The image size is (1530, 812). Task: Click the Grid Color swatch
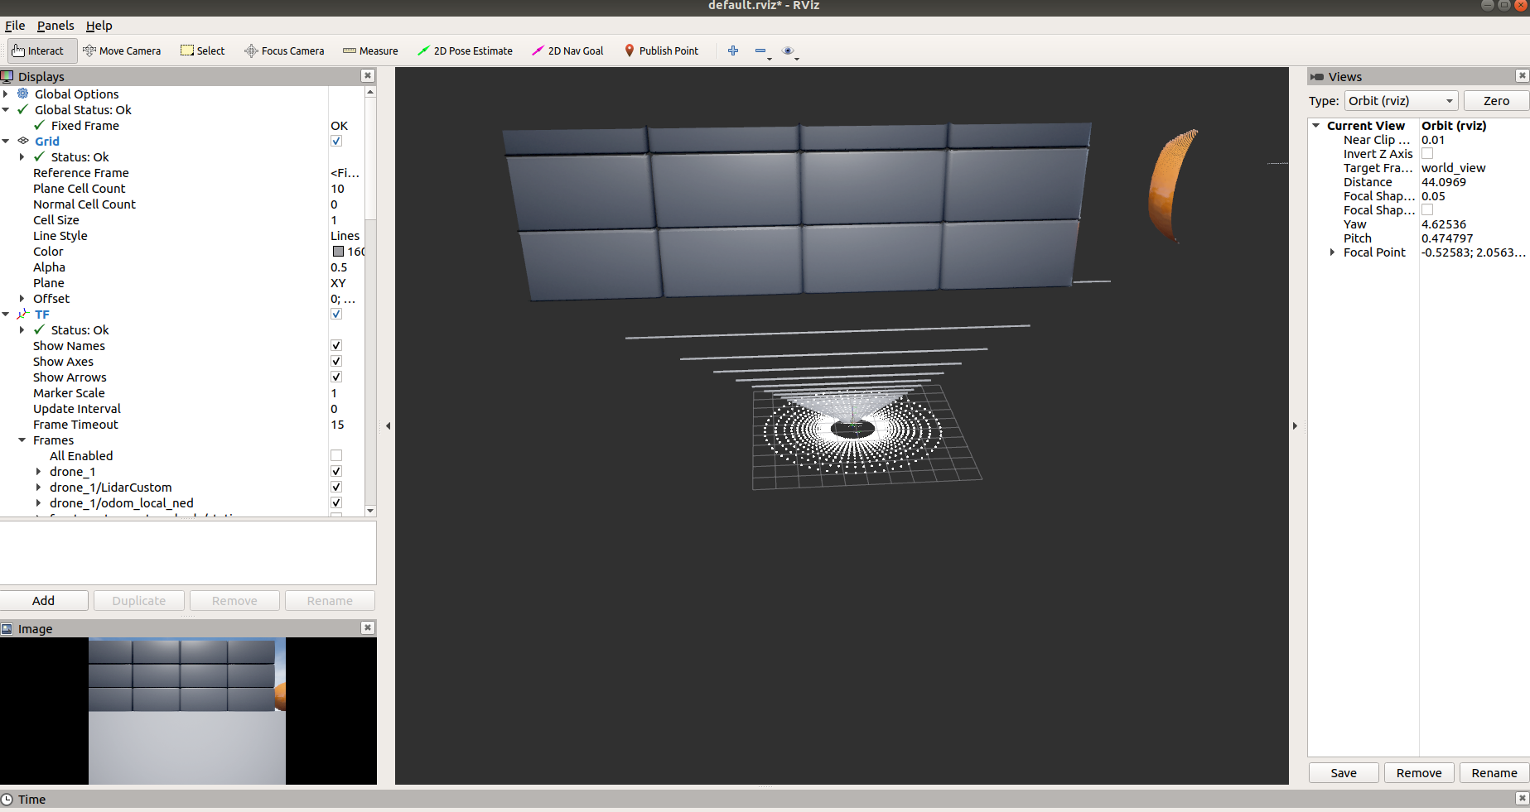coord(338,251)
